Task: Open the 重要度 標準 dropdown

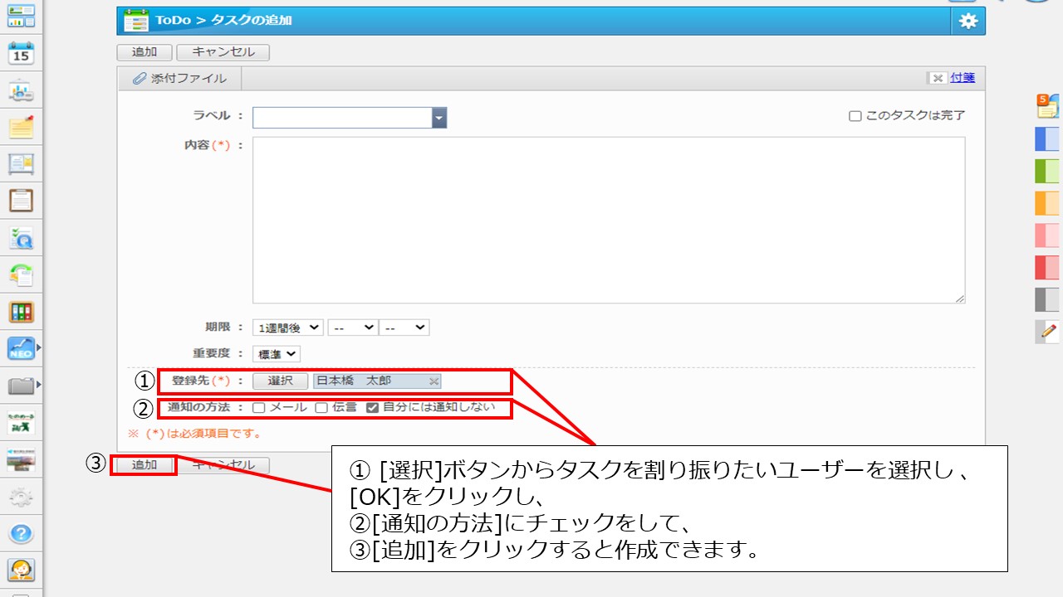Action: point(277,354)
